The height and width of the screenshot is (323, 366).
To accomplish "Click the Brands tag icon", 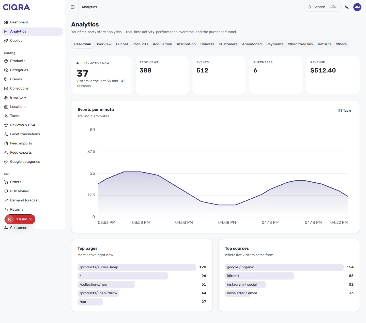I will click(6, 79).
